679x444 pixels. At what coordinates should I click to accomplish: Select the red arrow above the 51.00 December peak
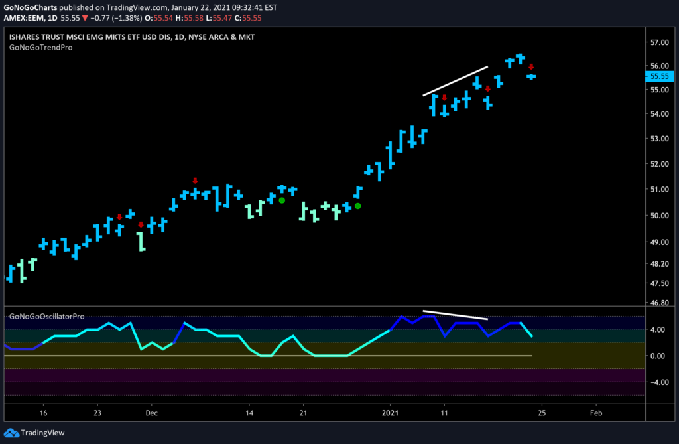click(x=195, y=181)
